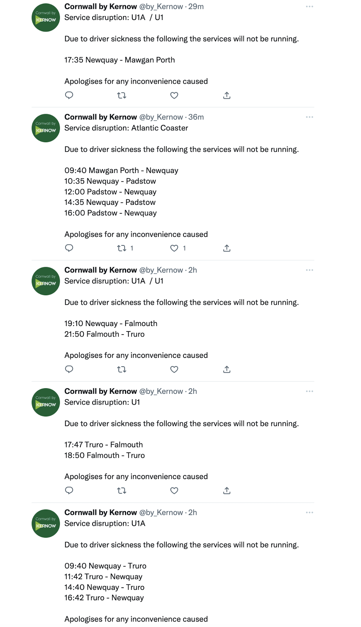Open the more options menu on the top tweet
Image resolution: width=361 pixels, height=627 pixels.
[309, 7]
